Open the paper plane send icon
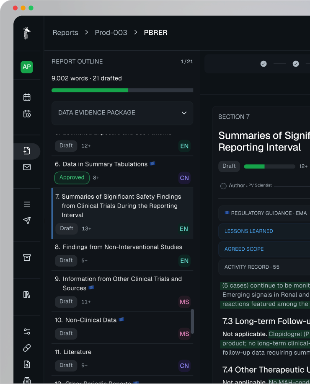Viewport: 310px width, 384px height. 27,221
